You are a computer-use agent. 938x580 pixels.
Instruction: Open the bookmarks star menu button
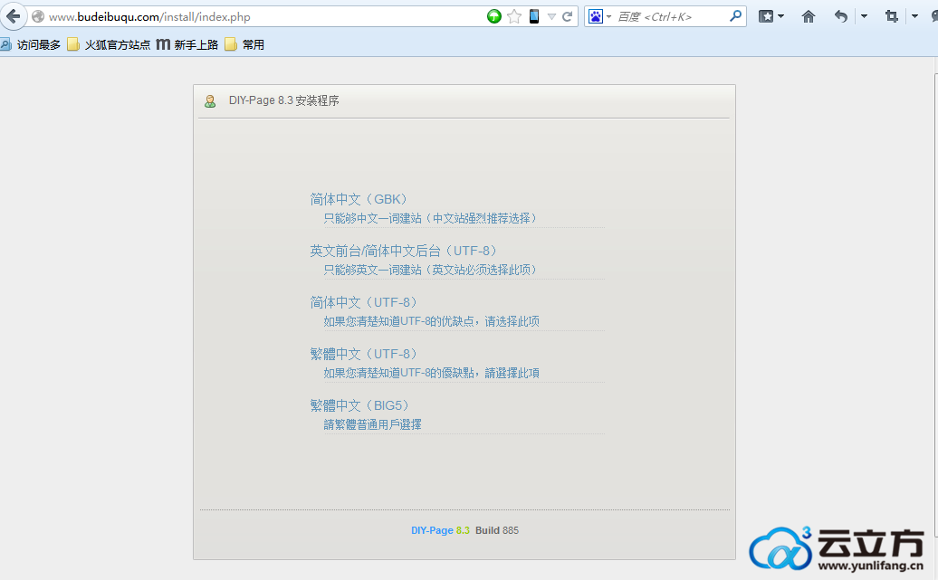point(766,17)
